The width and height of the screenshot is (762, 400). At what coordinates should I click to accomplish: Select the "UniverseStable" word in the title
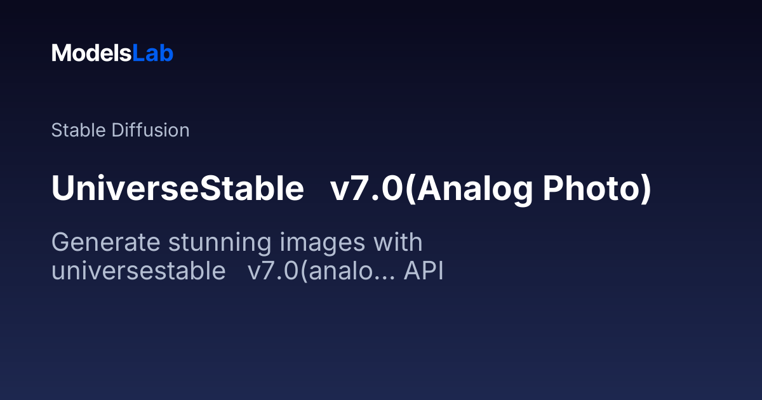pos(178,189)
